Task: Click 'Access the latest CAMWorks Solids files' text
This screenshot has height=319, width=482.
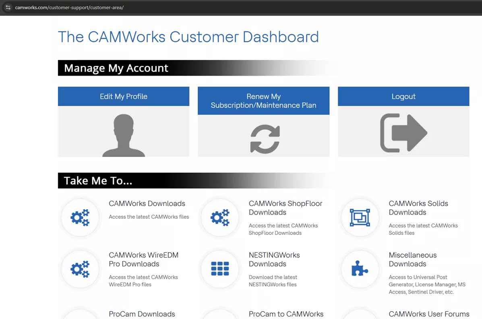Action: pos(423,229)
